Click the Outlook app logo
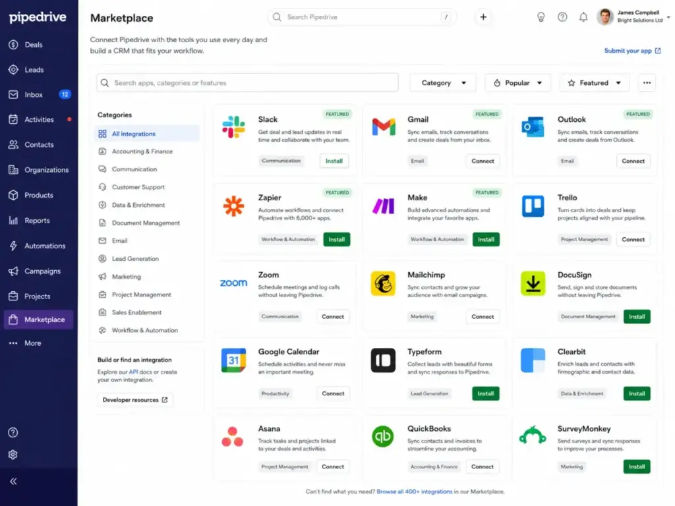 (533, 127)
